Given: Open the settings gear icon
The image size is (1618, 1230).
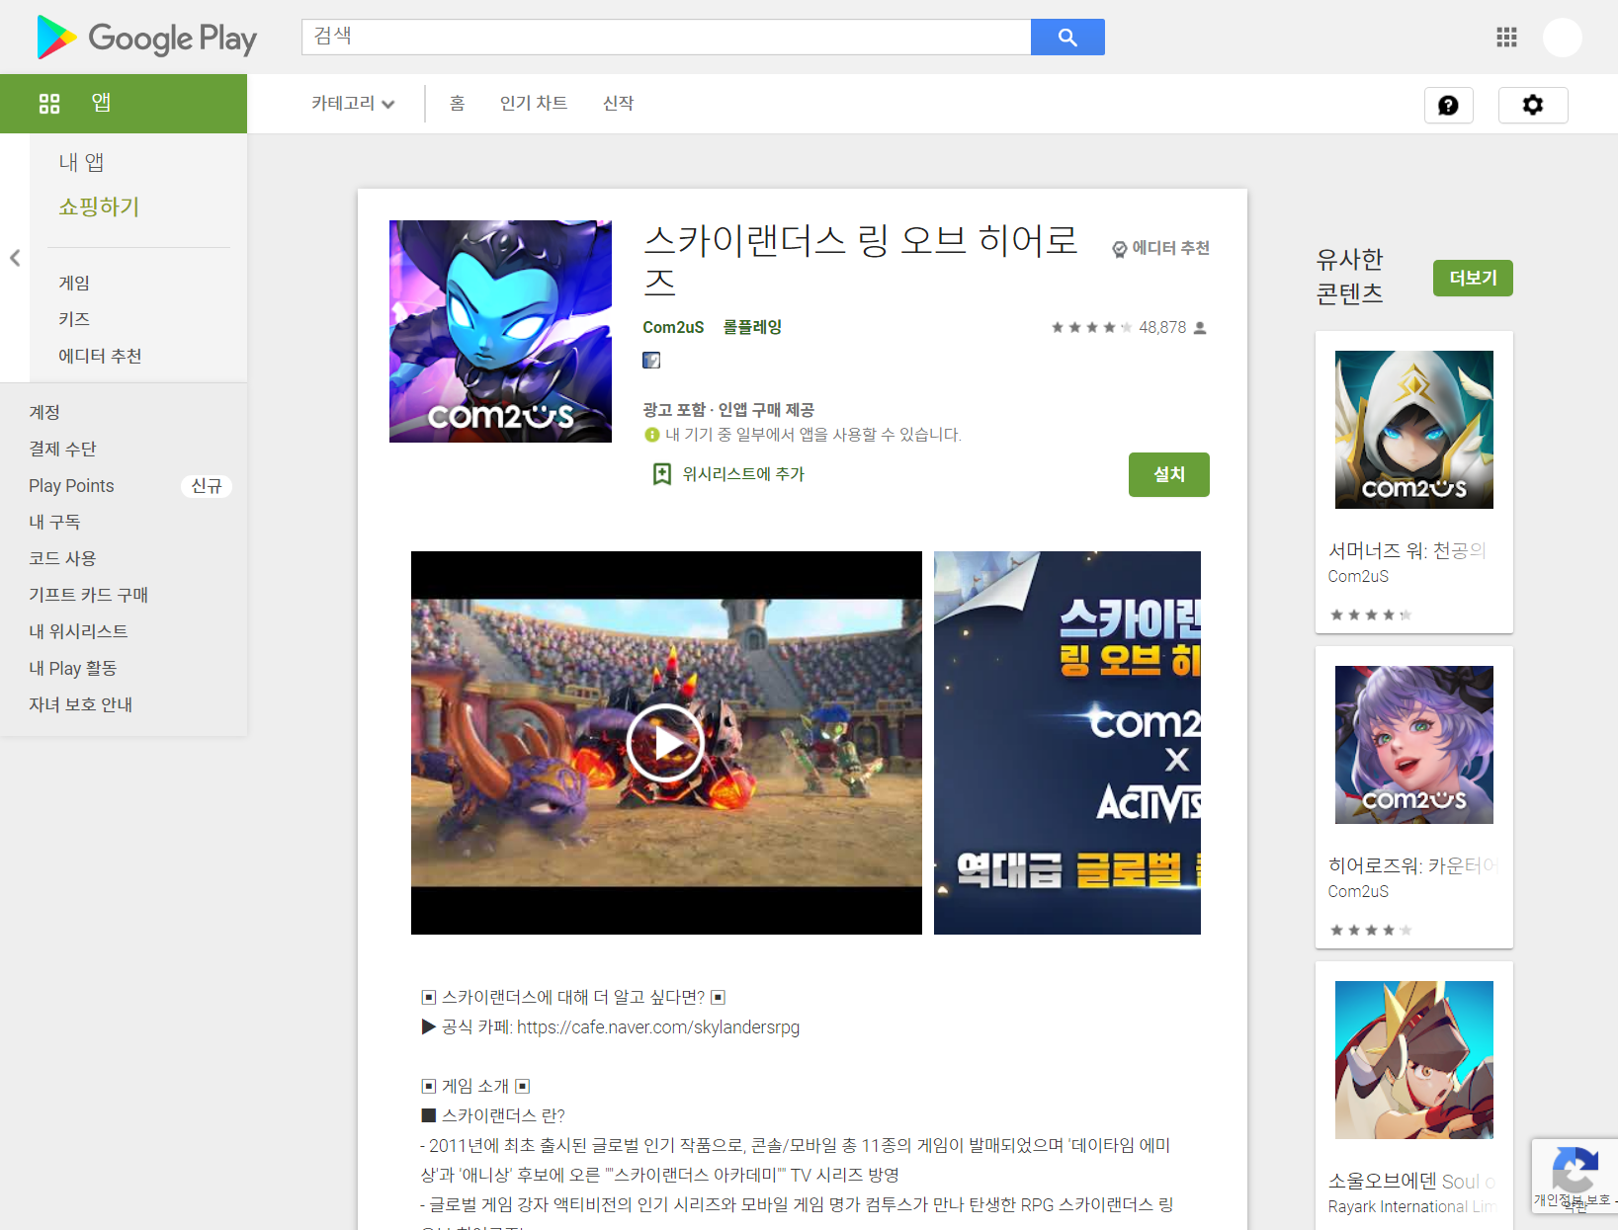Looking at the screenshot, I should 1533,105.
